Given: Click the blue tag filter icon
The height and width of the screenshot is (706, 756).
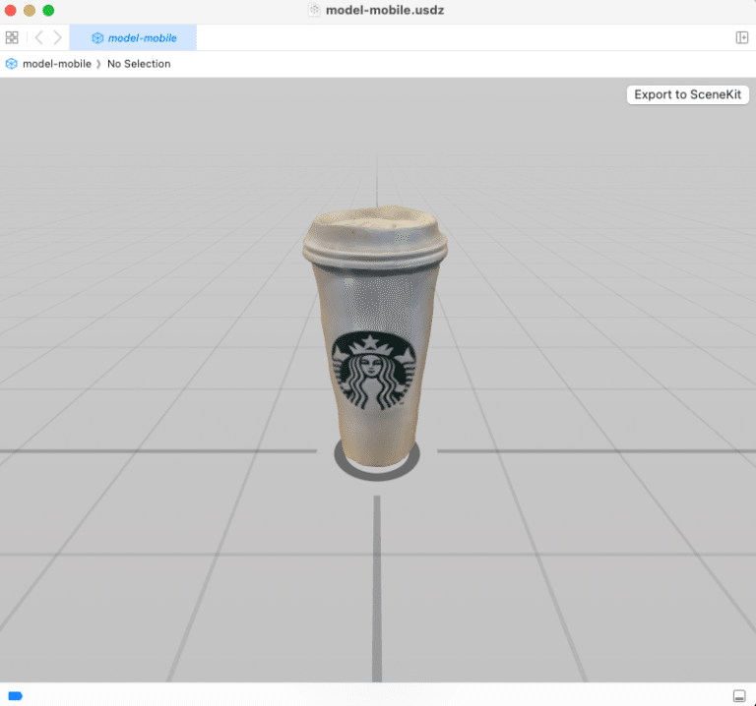Looking at the screenshot, I should 16,696.
